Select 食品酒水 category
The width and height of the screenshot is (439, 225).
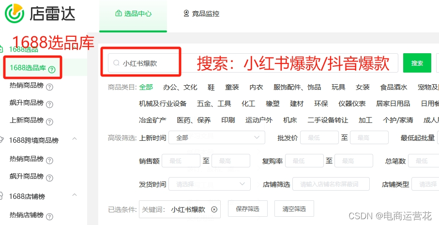(394, 87)
